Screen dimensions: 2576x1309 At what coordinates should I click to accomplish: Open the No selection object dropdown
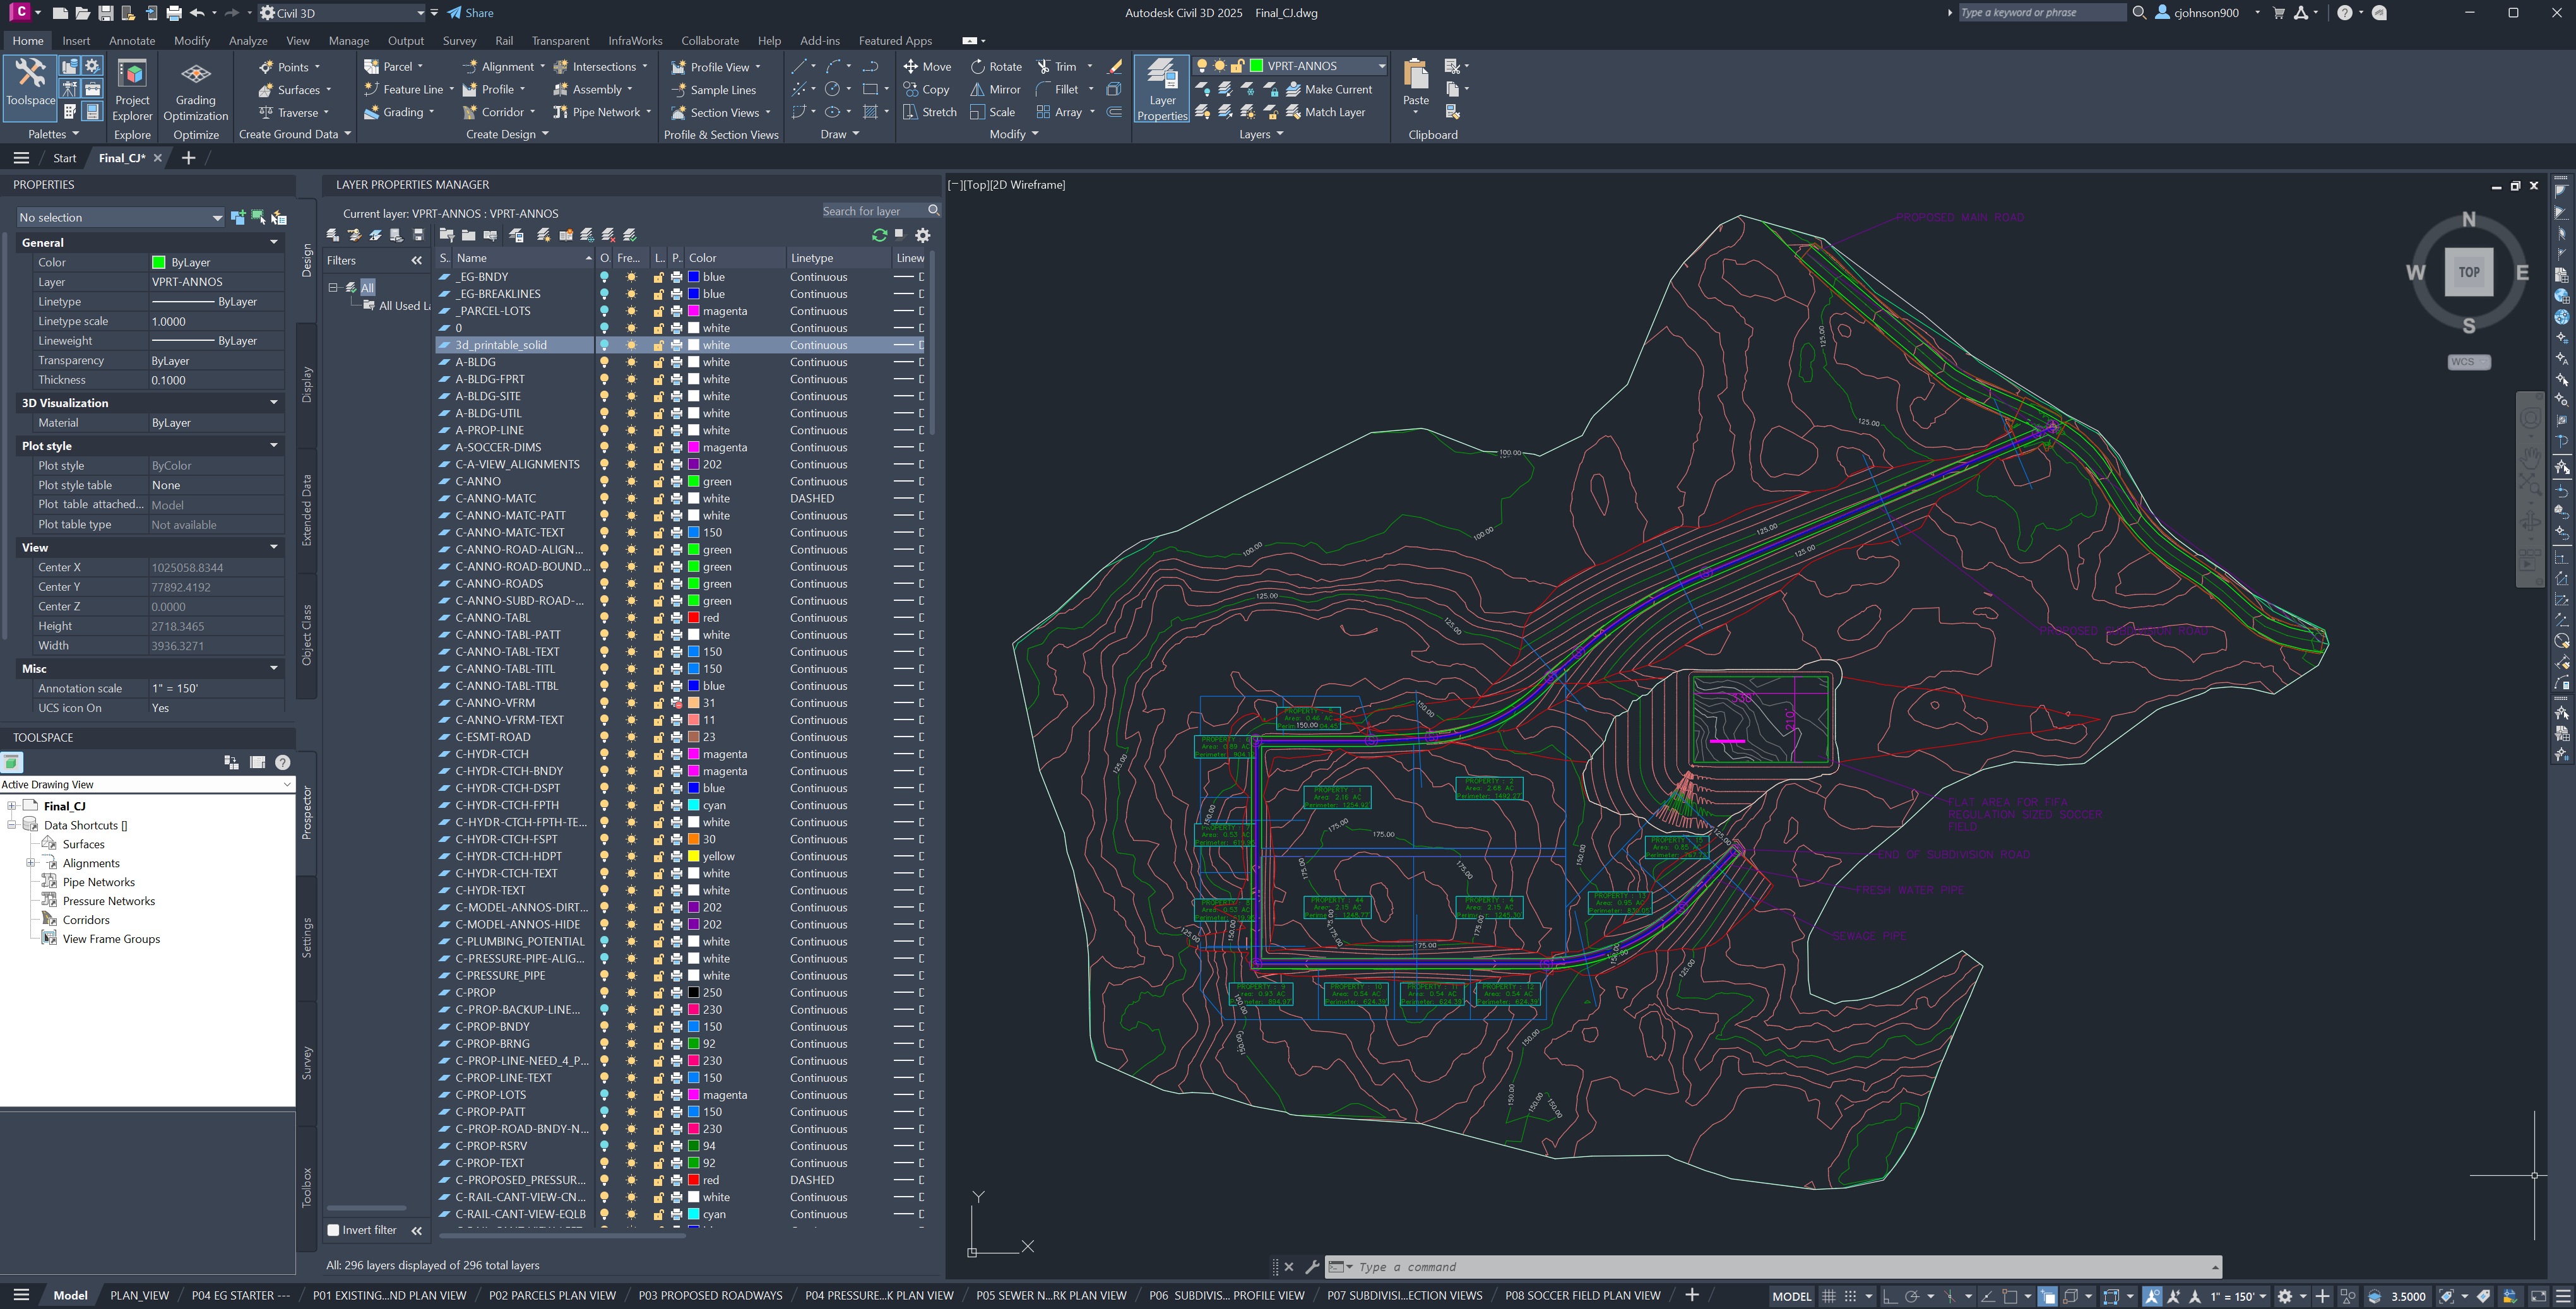120,217
